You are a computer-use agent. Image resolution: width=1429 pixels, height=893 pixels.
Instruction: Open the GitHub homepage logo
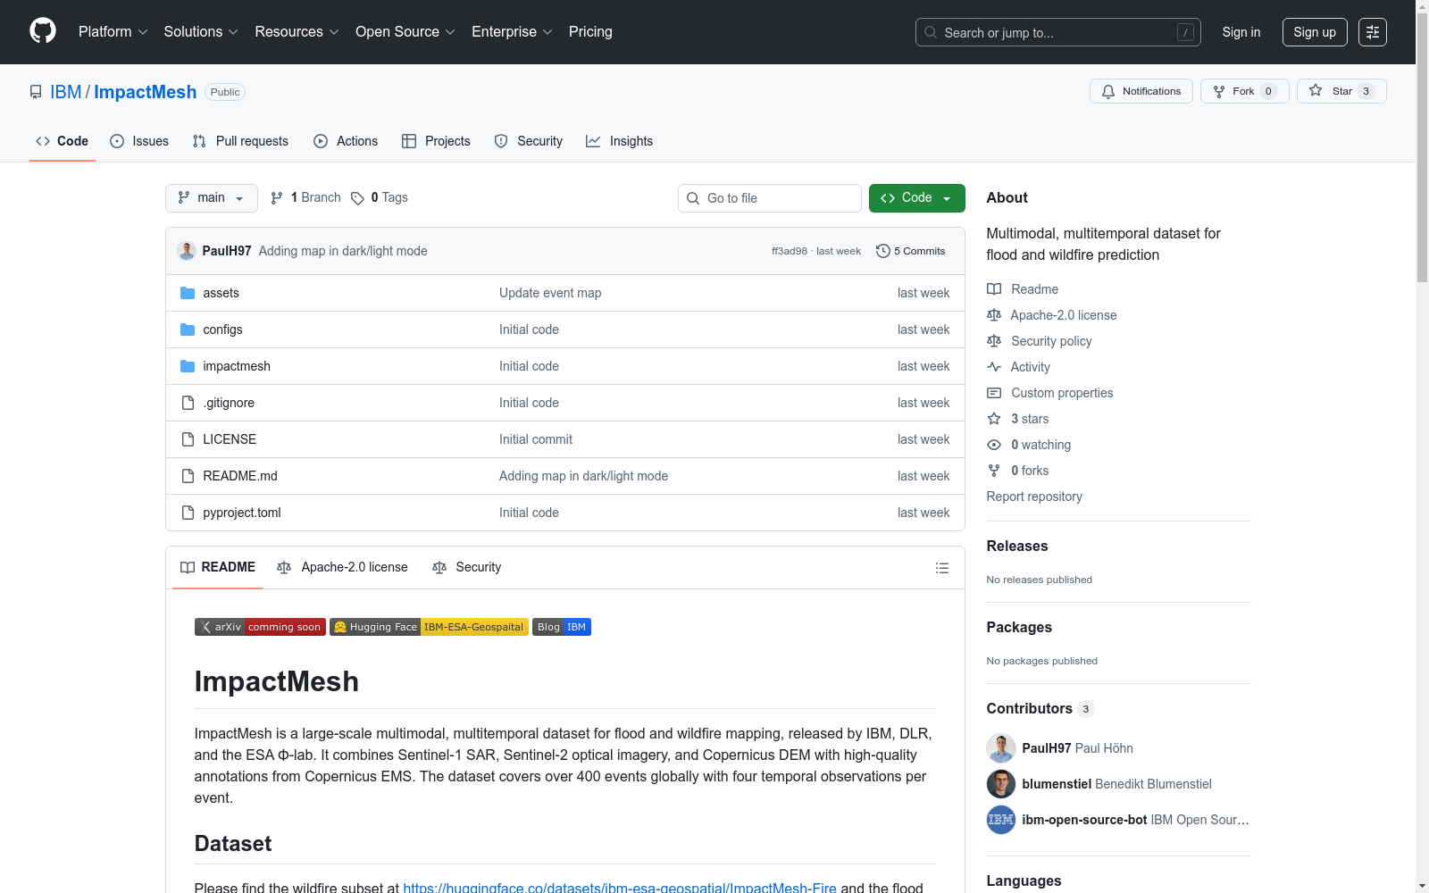(43, 31)
